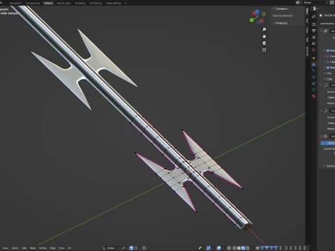Open the orange Object properties tab icon
The height and width of the screenshot is (251, 335).
(314, 58)
